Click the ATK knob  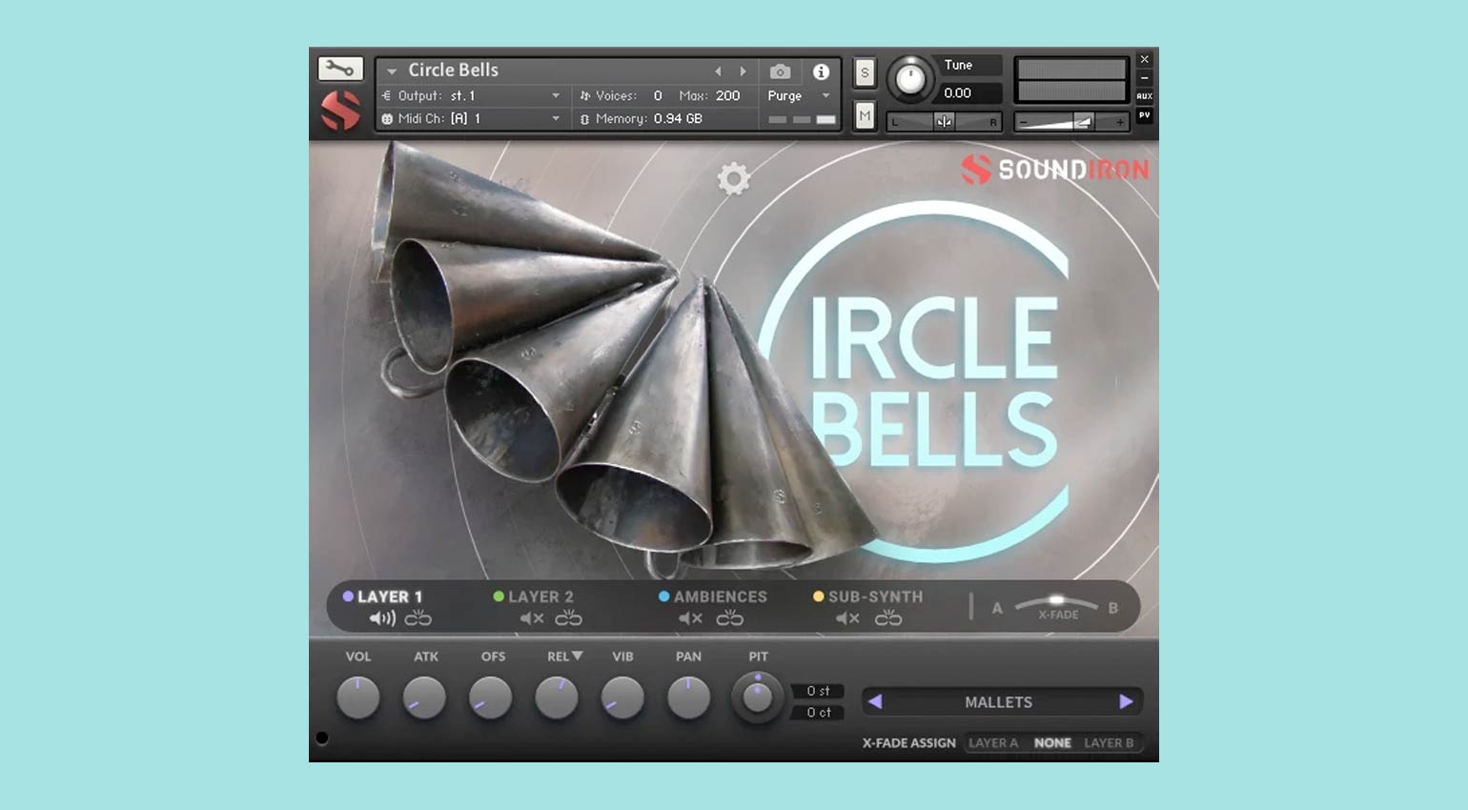click(x=424, y=699)
